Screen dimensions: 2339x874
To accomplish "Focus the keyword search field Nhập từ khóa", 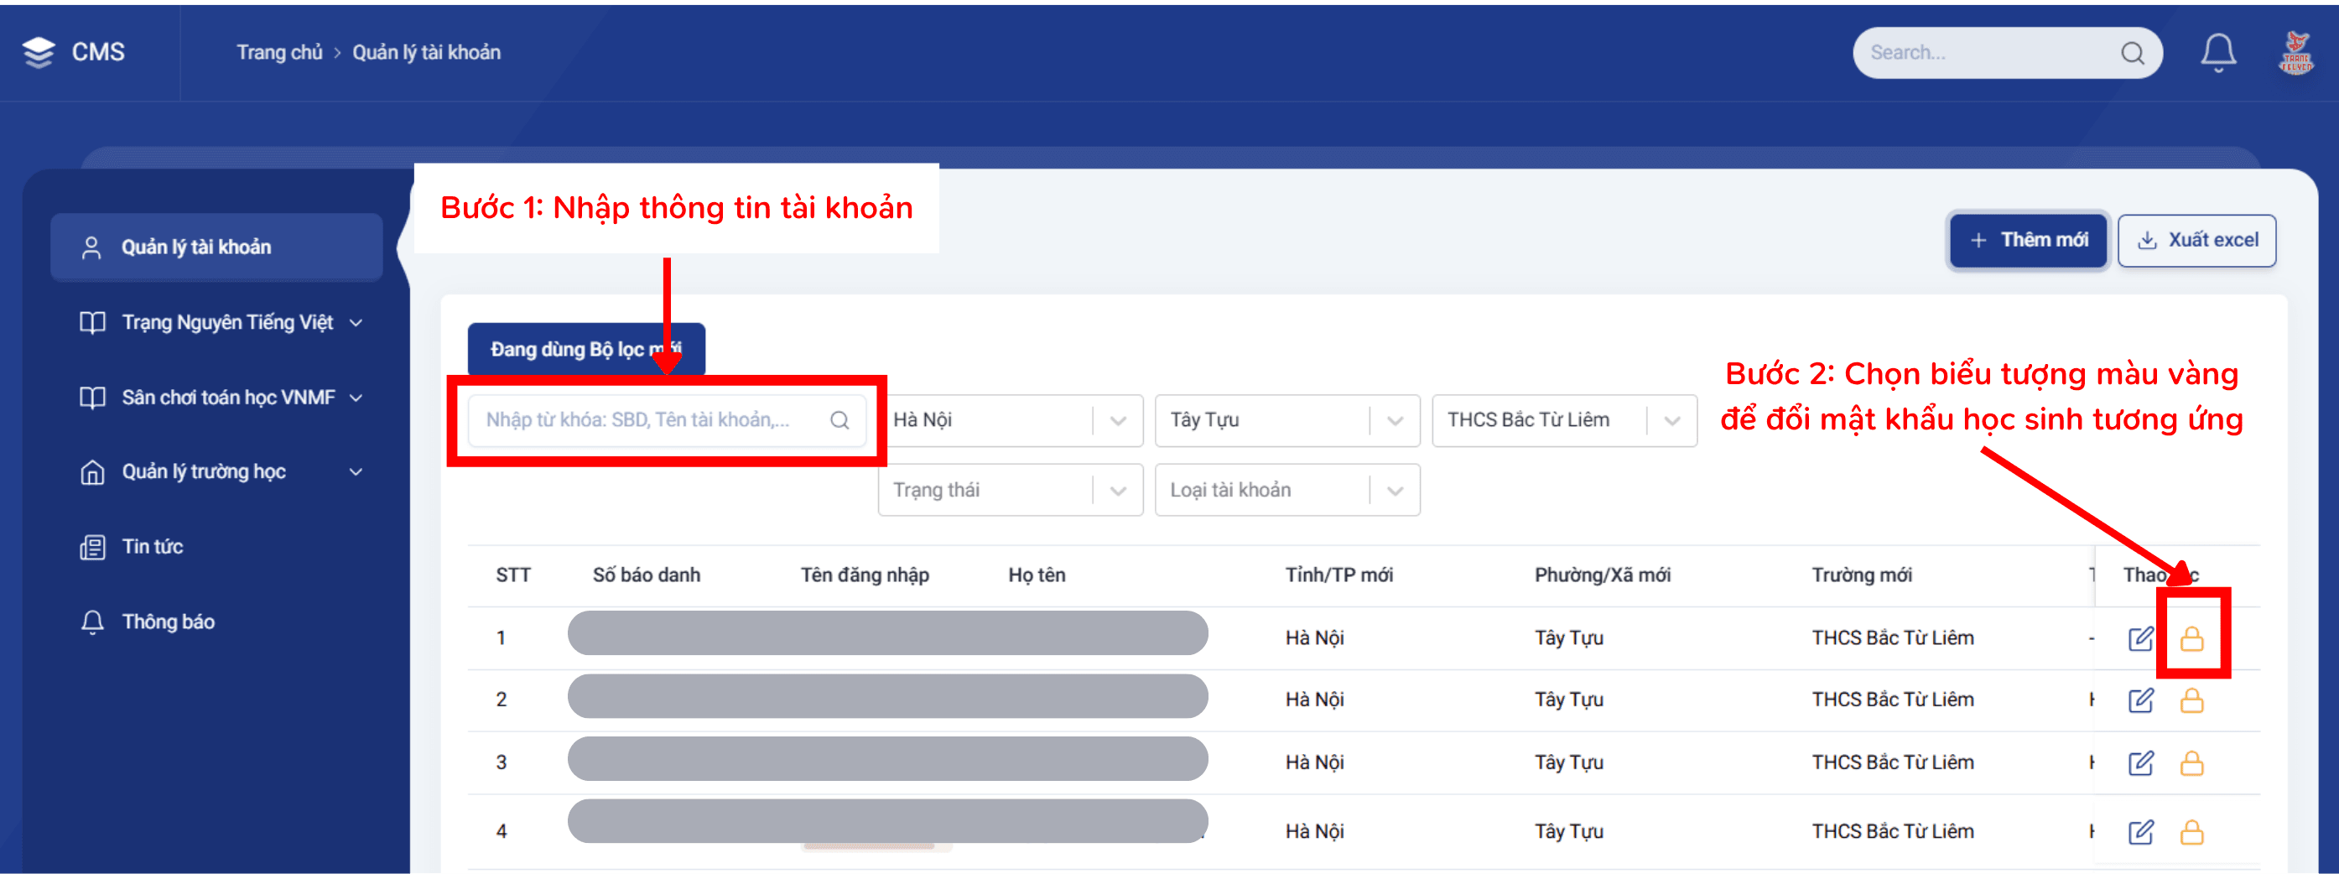I will click(x=666, y=419).
